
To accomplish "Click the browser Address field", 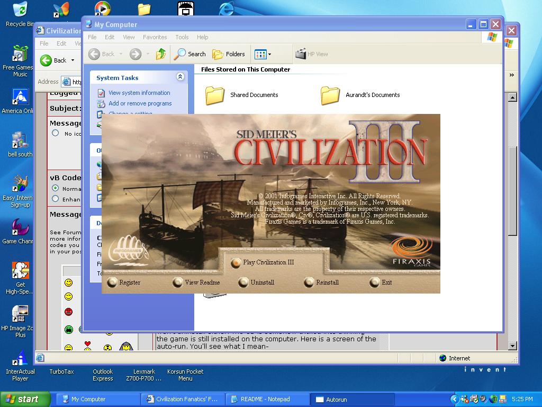I will click(71, 82).
